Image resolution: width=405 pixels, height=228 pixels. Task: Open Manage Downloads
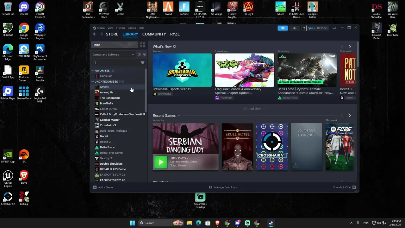(x=223, y=187)
